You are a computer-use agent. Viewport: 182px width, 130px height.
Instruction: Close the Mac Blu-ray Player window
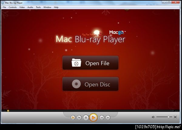[x=176, y=2]
